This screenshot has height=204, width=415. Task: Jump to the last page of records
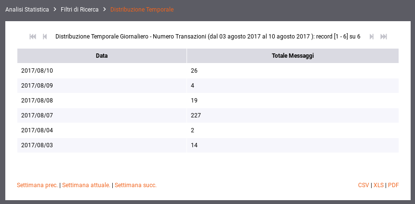point(384,37)
